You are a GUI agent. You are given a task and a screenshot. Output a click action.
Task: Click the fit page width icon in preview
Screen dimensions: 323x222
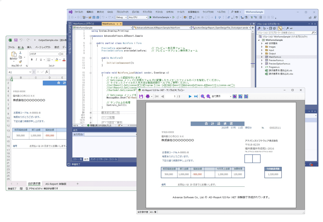click(x=240, y=97)
